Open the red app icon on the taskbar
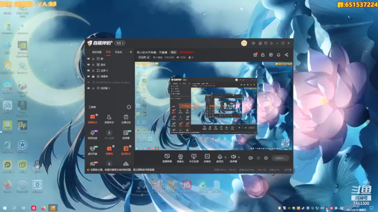 point(34,208)
